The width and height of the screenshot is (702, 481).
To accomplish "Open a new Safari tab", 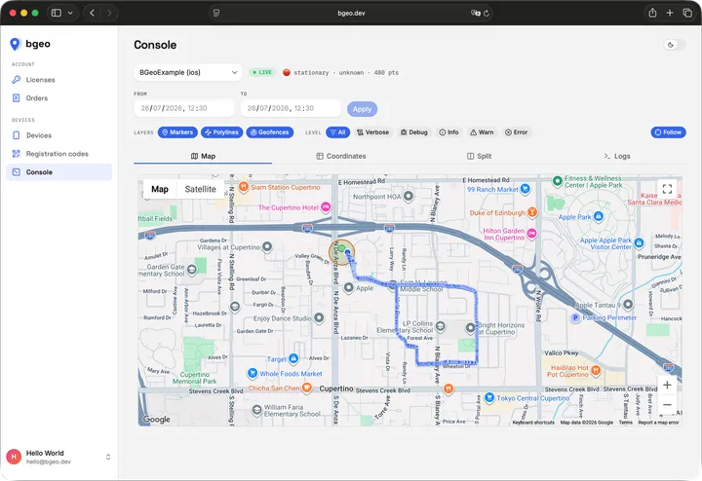I will pyautogui.click(x=670, y=13).
